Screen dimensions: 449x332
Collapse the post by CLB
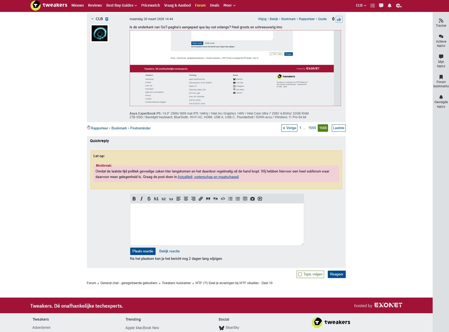tap(92, 19)
